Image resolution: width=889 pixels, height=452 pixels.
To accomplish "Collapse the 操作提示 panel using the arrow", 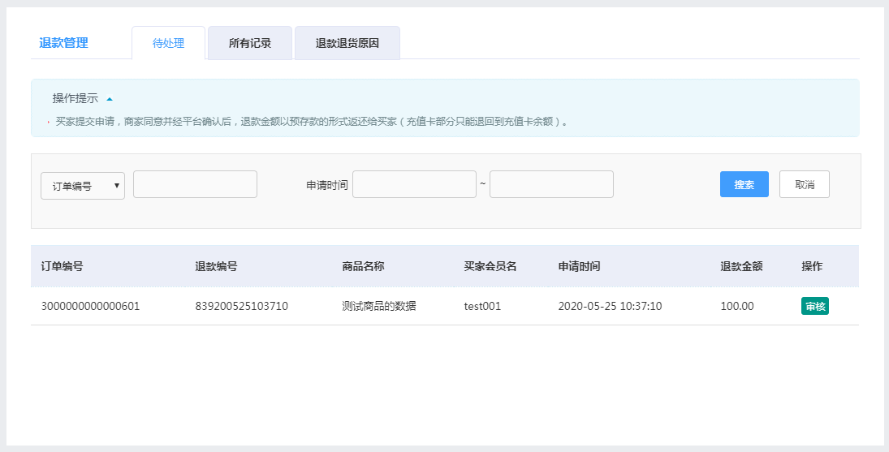I will pos(110,99).
